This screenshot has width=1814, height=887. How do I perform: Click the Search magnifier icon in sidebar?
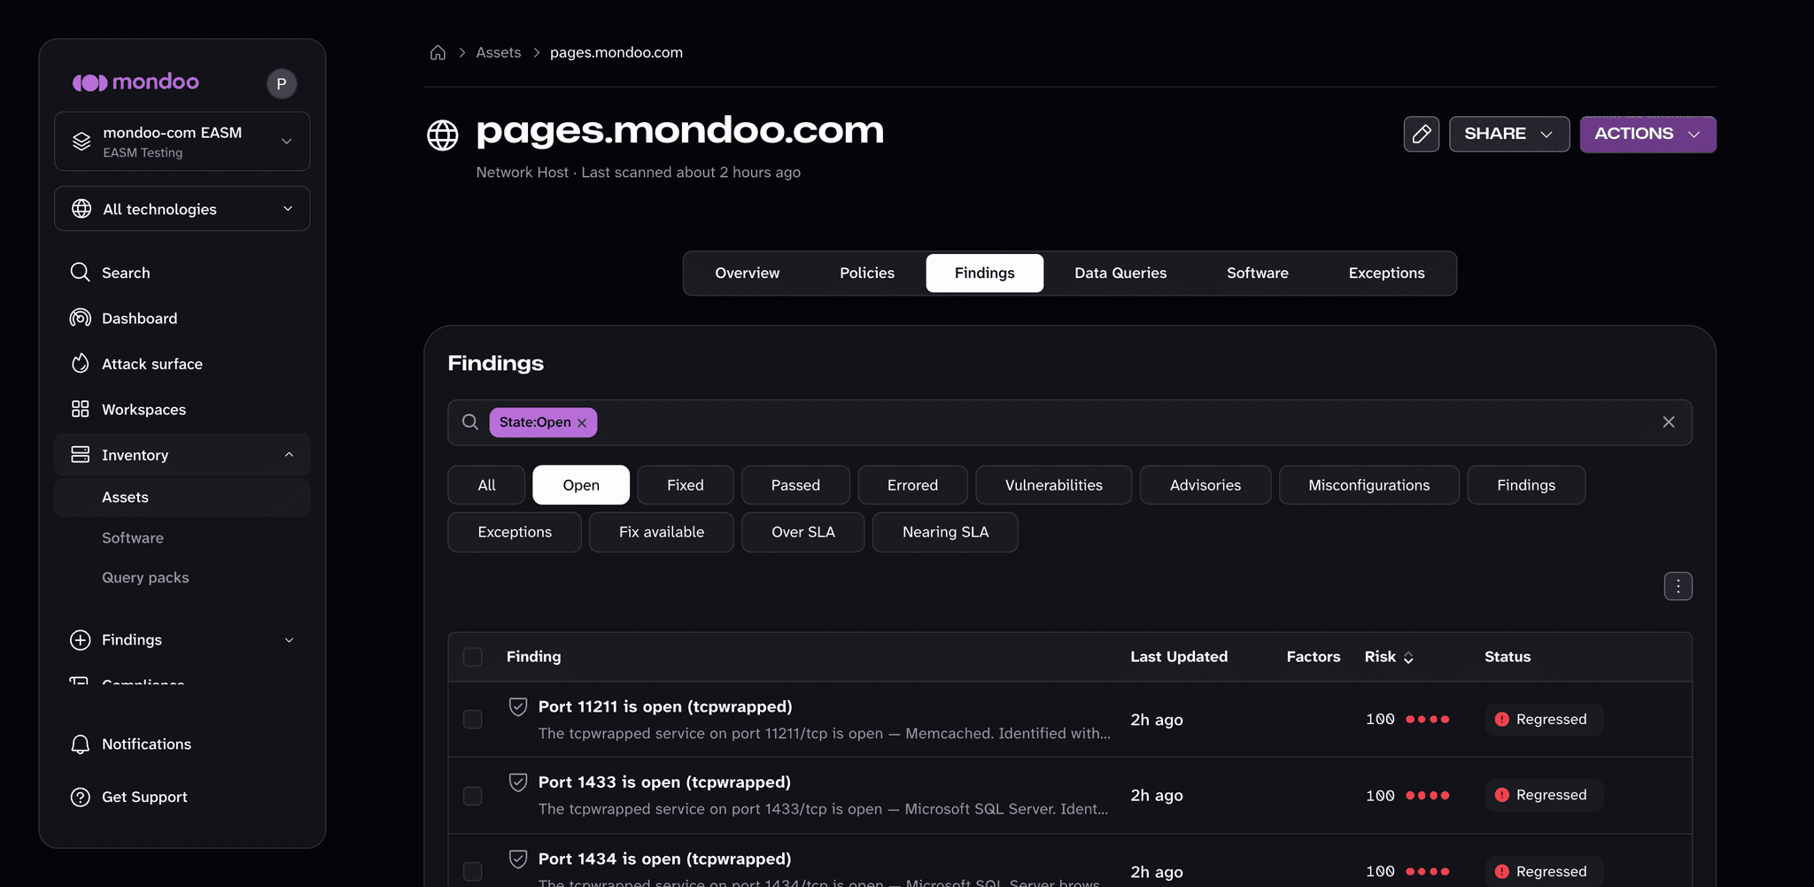pyautogui.click(x=81, y=272)
